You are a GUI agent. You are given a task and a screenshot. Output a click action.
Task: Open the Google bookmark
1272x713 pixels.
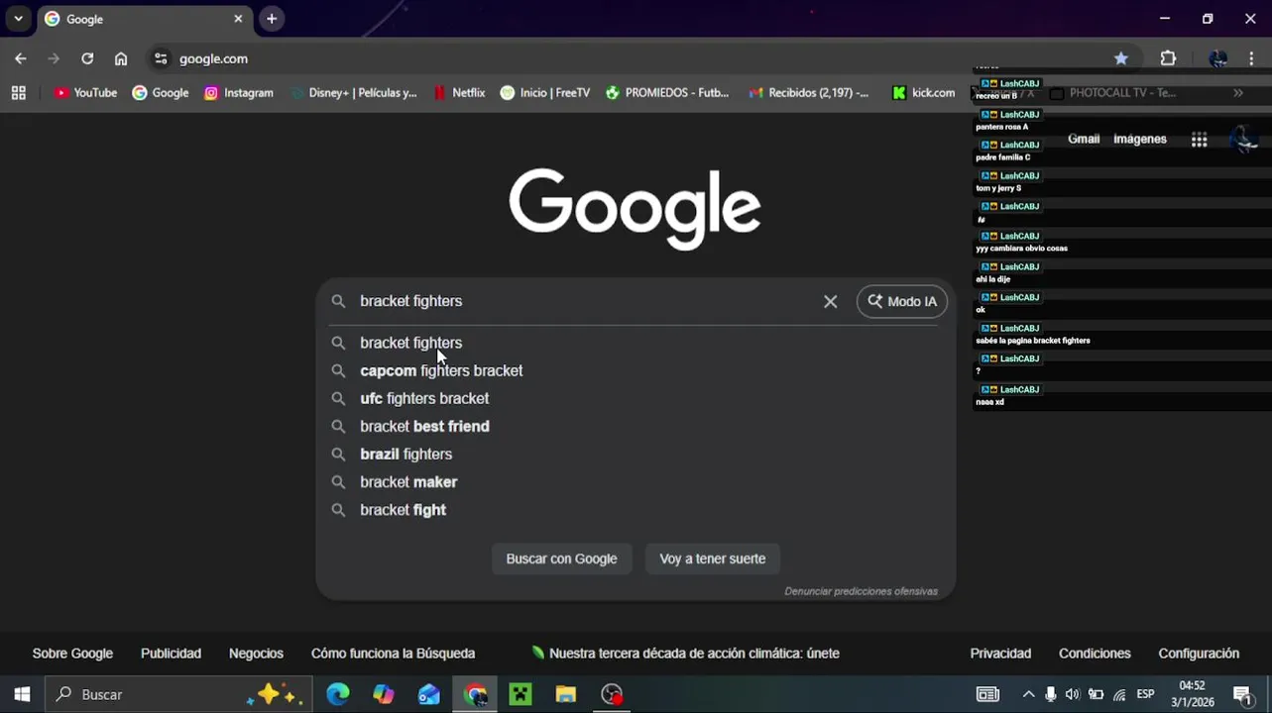click(x=161, y=93)
